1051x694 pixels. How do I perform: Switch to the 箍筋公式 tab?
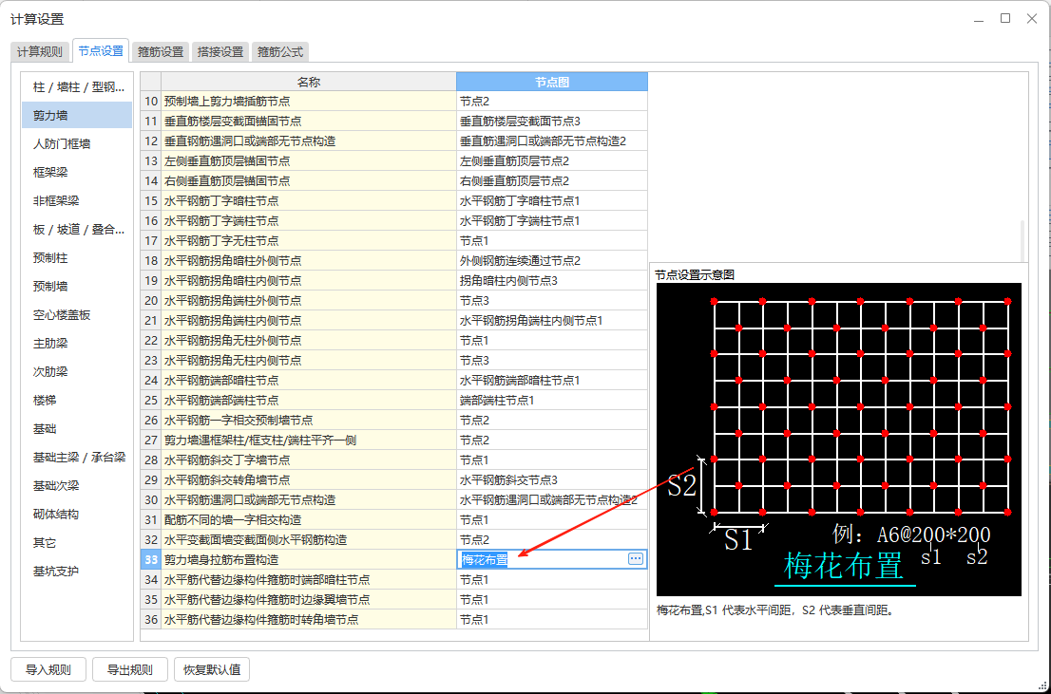click(x=280, y=51)
